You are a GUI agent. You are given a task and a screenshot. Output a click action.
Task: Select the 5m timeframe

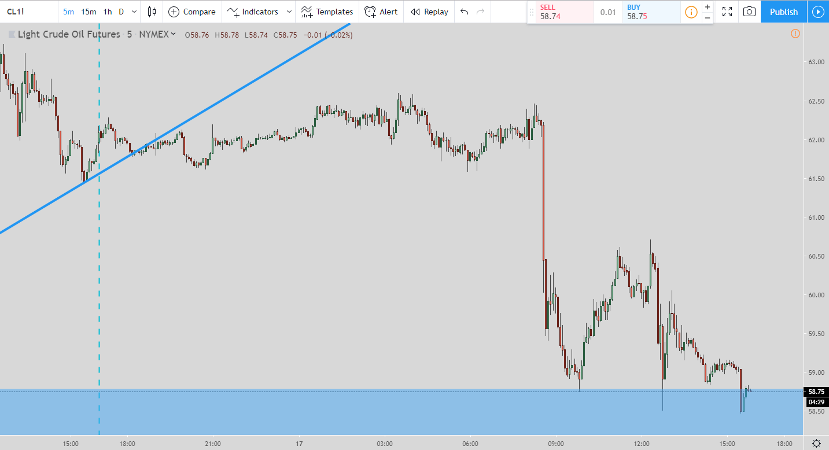(x=68, y=12)
